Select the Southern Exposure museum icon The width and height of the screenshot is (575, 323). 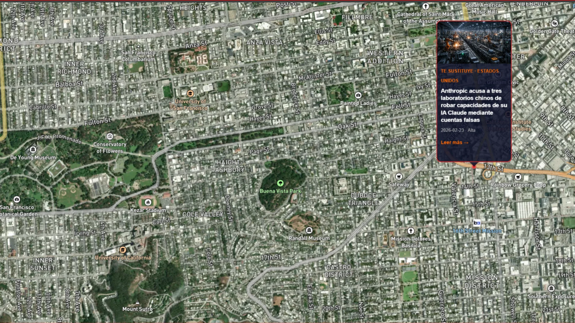pyautogui.click(x=551, y=288)
